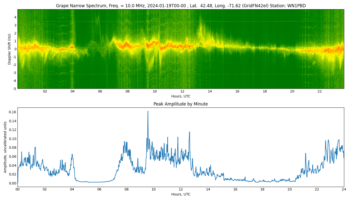350x200 pixels.
Task: Select the 0.16 tick on amplitude axis
Action: click(12, 112)
